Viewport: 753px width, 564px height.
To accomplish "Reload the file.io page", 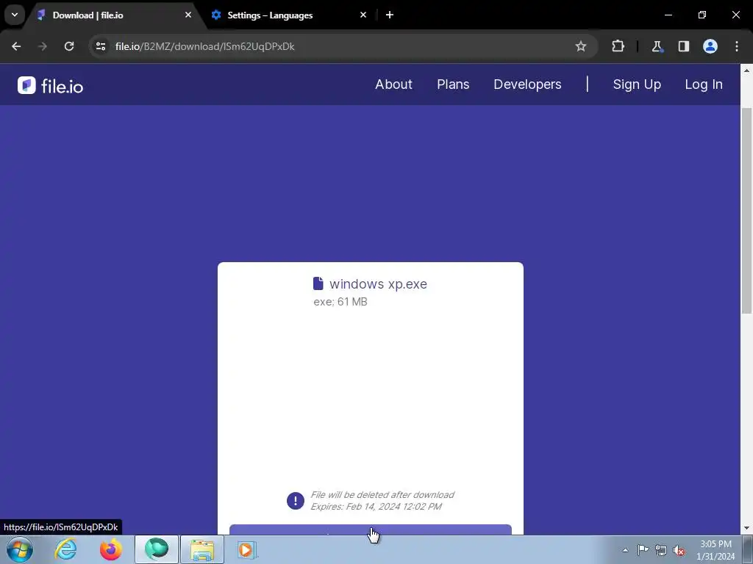I will (x=69, y=46).
